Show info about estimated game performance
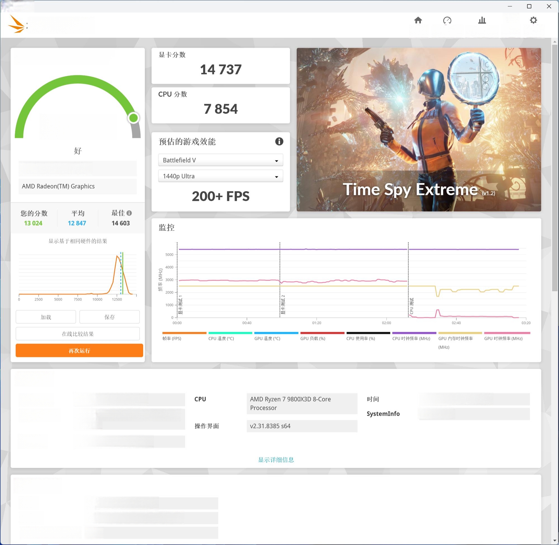The image size is (559, 545). click(x=279, y=141)
